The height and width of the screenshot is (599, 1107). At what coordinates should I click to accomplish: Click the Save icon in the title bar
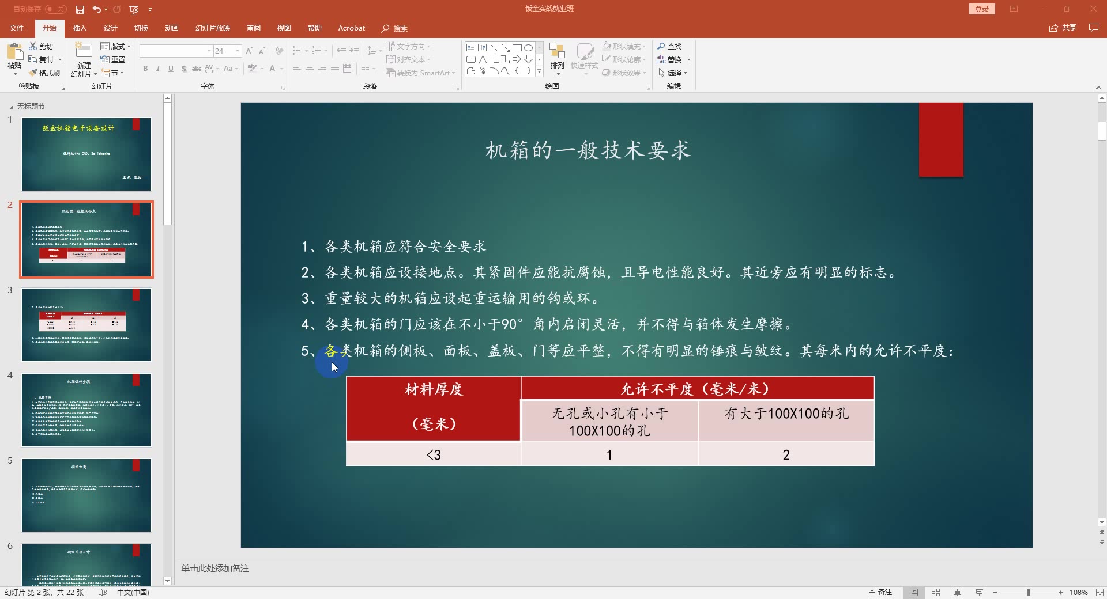click(80, 9)
